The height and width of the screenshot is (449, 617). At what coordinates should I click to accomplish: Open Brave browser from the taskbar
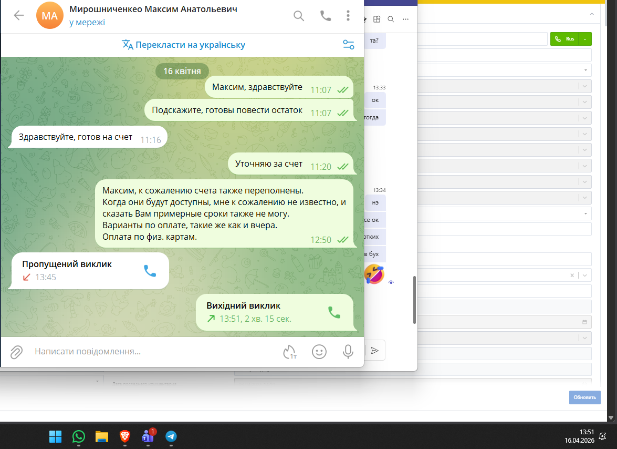click(x=125, y=436)
